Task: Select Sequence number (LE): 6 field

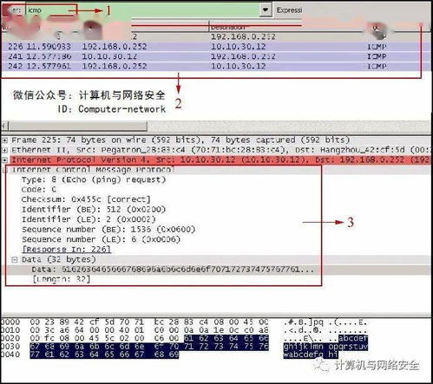Action: point(102,239)
